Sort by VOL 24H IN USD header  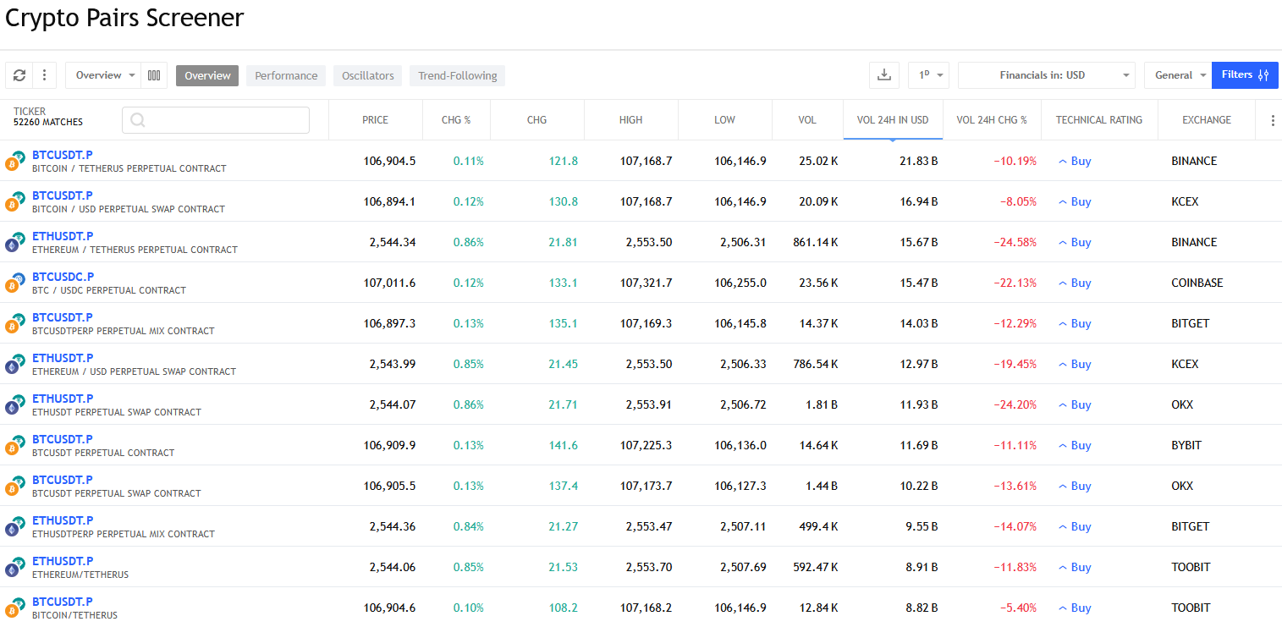point(893,120)
